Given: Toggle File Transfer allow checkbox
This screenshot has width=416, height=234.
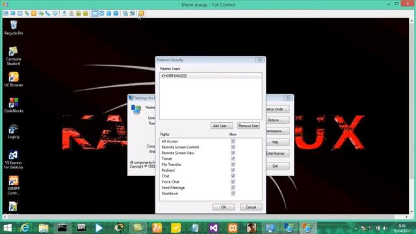Looking at the screenshot, I should [x=233, y=164].
